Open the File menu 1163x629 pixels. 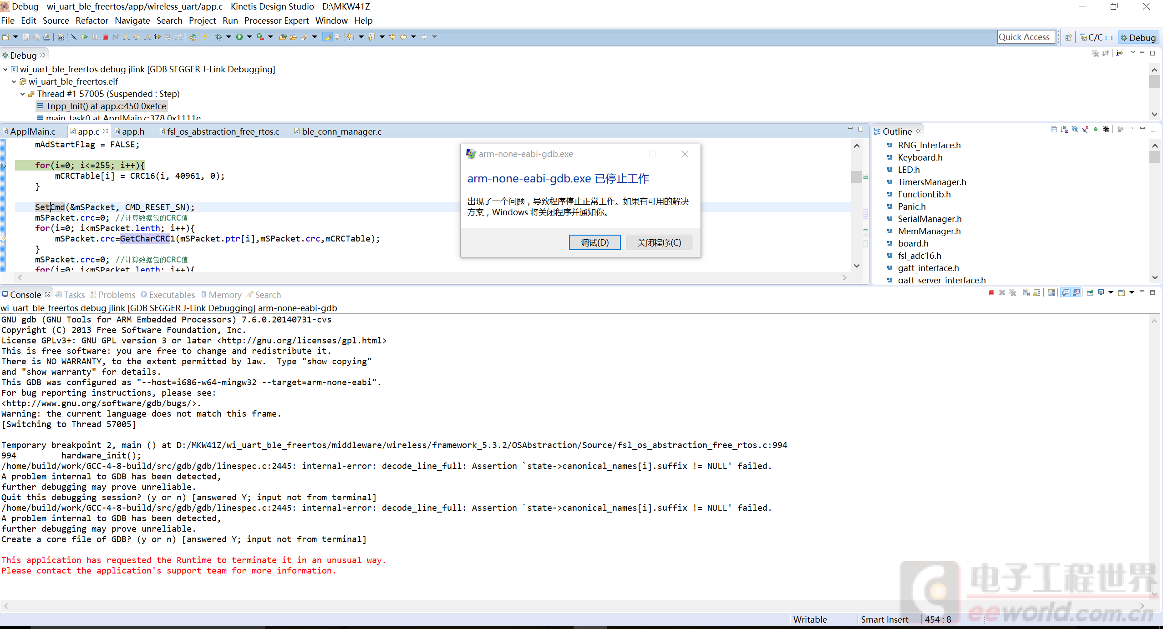click(x=8, y=20)
